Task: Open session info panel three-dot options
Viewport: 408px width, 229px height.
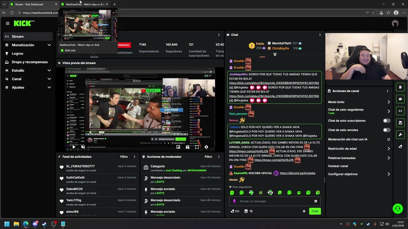Action: coord(219,35)
